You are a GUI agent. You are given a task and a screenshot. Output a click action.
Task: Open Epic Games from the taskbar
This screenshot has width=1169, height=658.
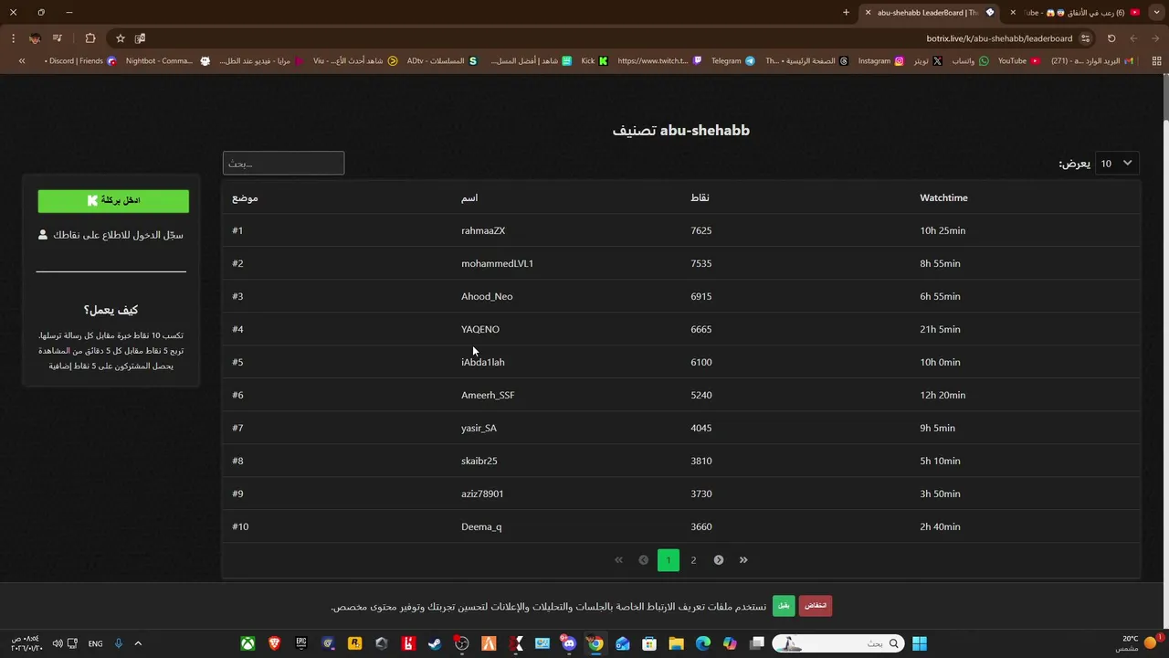(301, 643)
